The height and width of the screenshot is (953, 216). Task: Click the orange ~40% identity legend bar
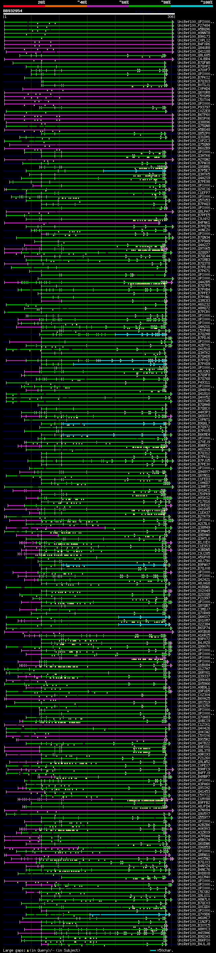66,6
